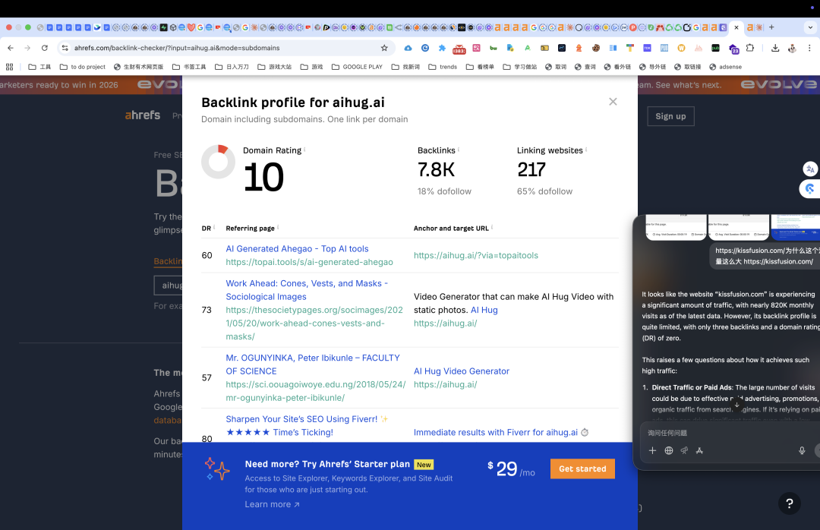Open the AI Generated Ahegao referring page
Screen dimensions: 820x530
(x=297, y=248)
